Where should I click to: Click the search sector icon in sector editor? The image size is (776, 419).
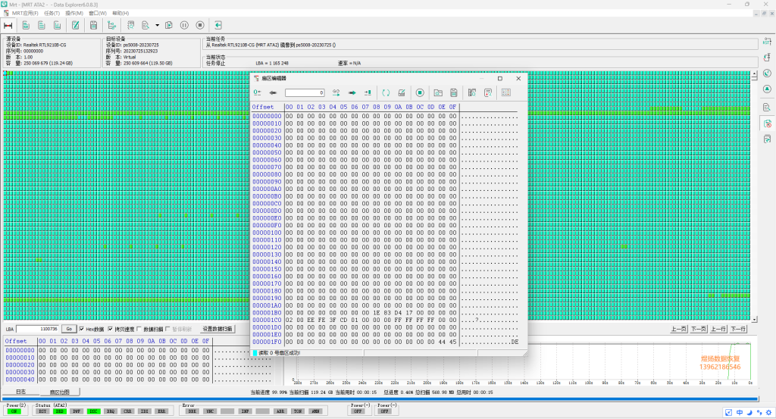(x=488, y=92)
